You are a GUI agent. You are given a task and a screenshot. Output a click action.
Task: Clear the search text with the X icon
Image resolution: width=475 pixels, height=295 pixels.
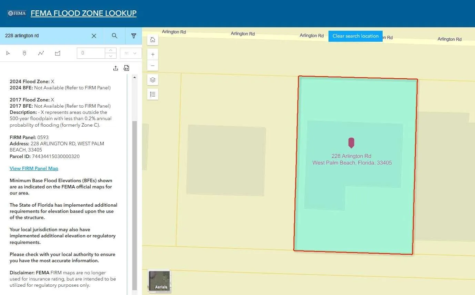point(94,36)
